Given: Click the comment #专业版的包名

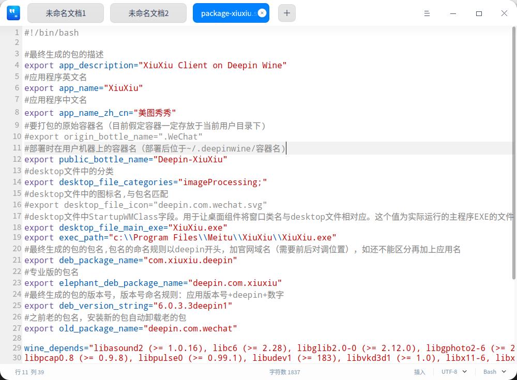Looking at the screenshot, I should click(51, 272).
